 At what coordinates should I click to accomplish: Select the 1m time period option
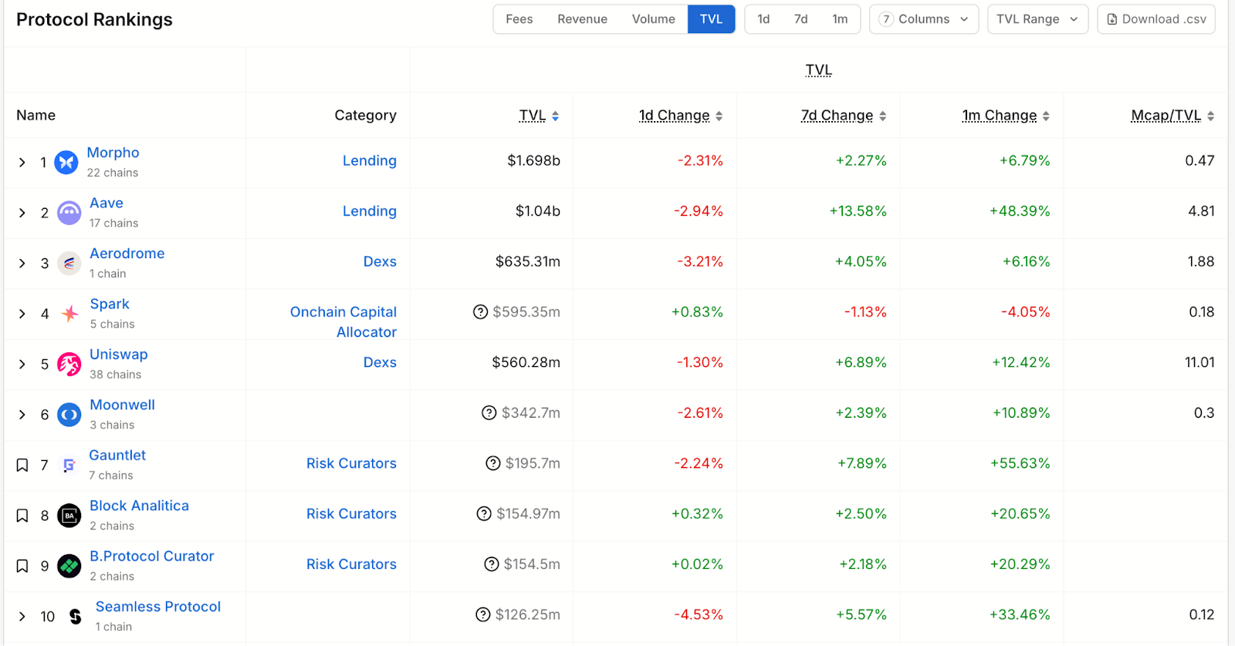click(x=840, y=19)
